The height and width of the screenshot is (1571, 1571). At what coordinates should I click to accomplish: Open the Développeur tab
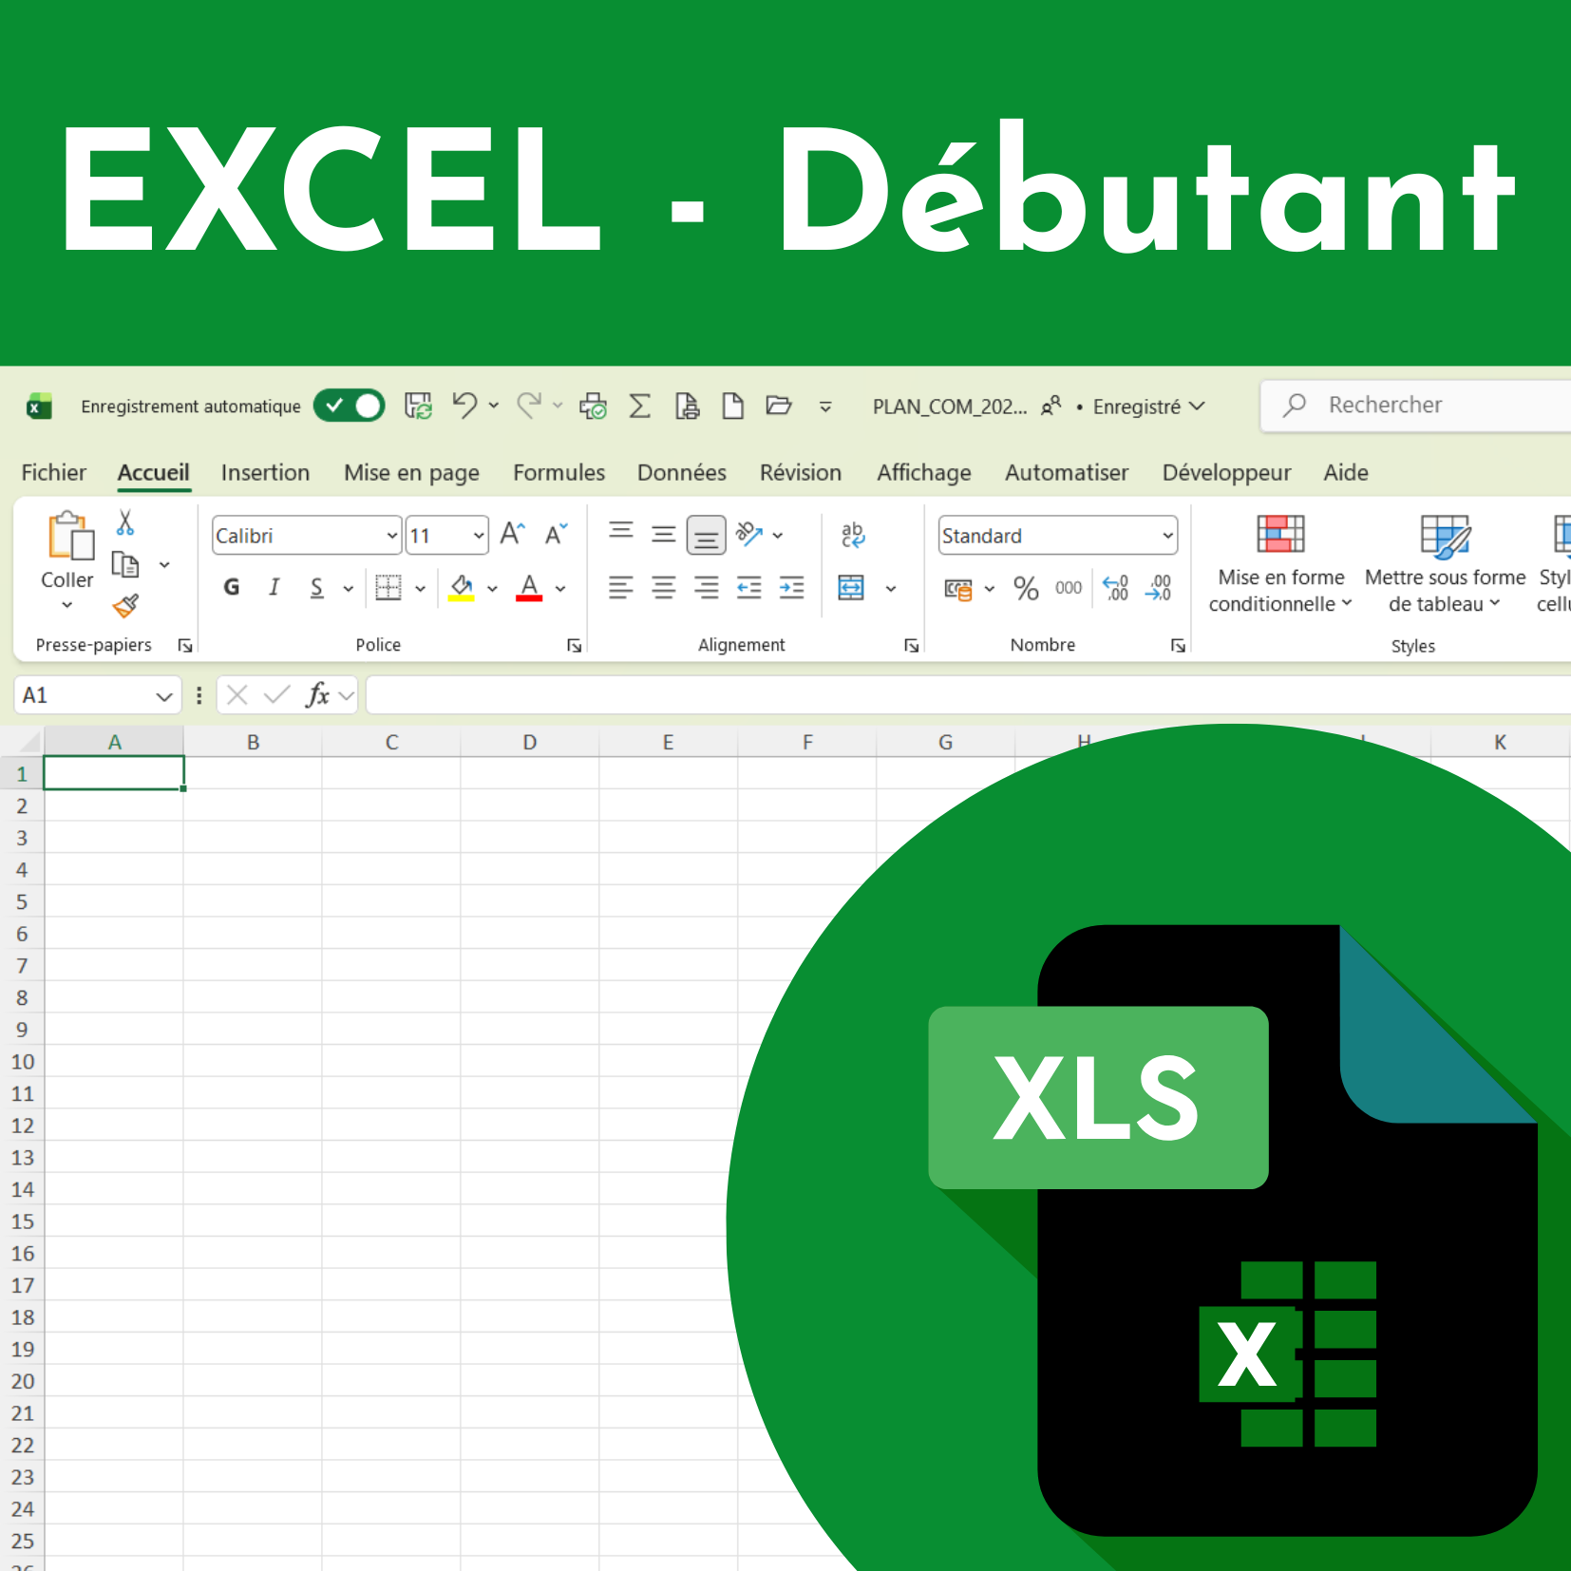pos(1226,472)
